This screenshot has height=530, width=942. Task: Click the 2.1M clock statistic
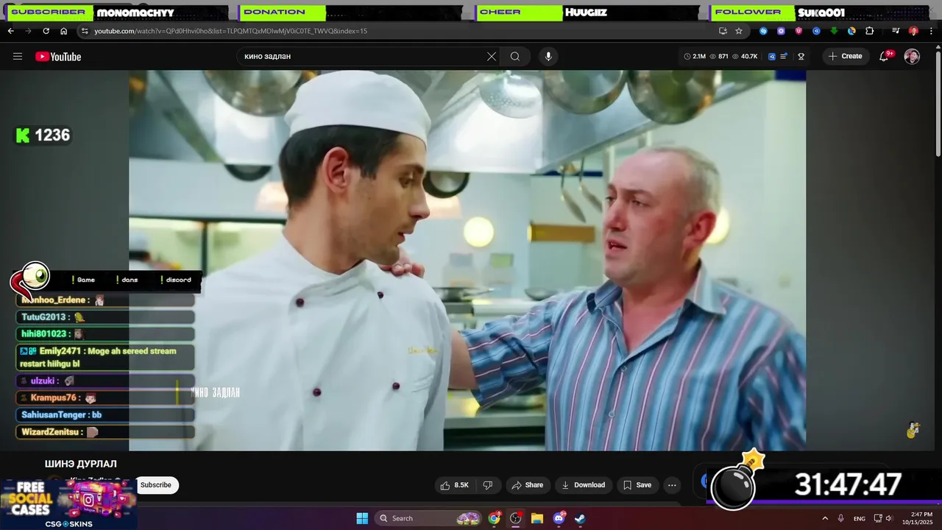point(695,57)
